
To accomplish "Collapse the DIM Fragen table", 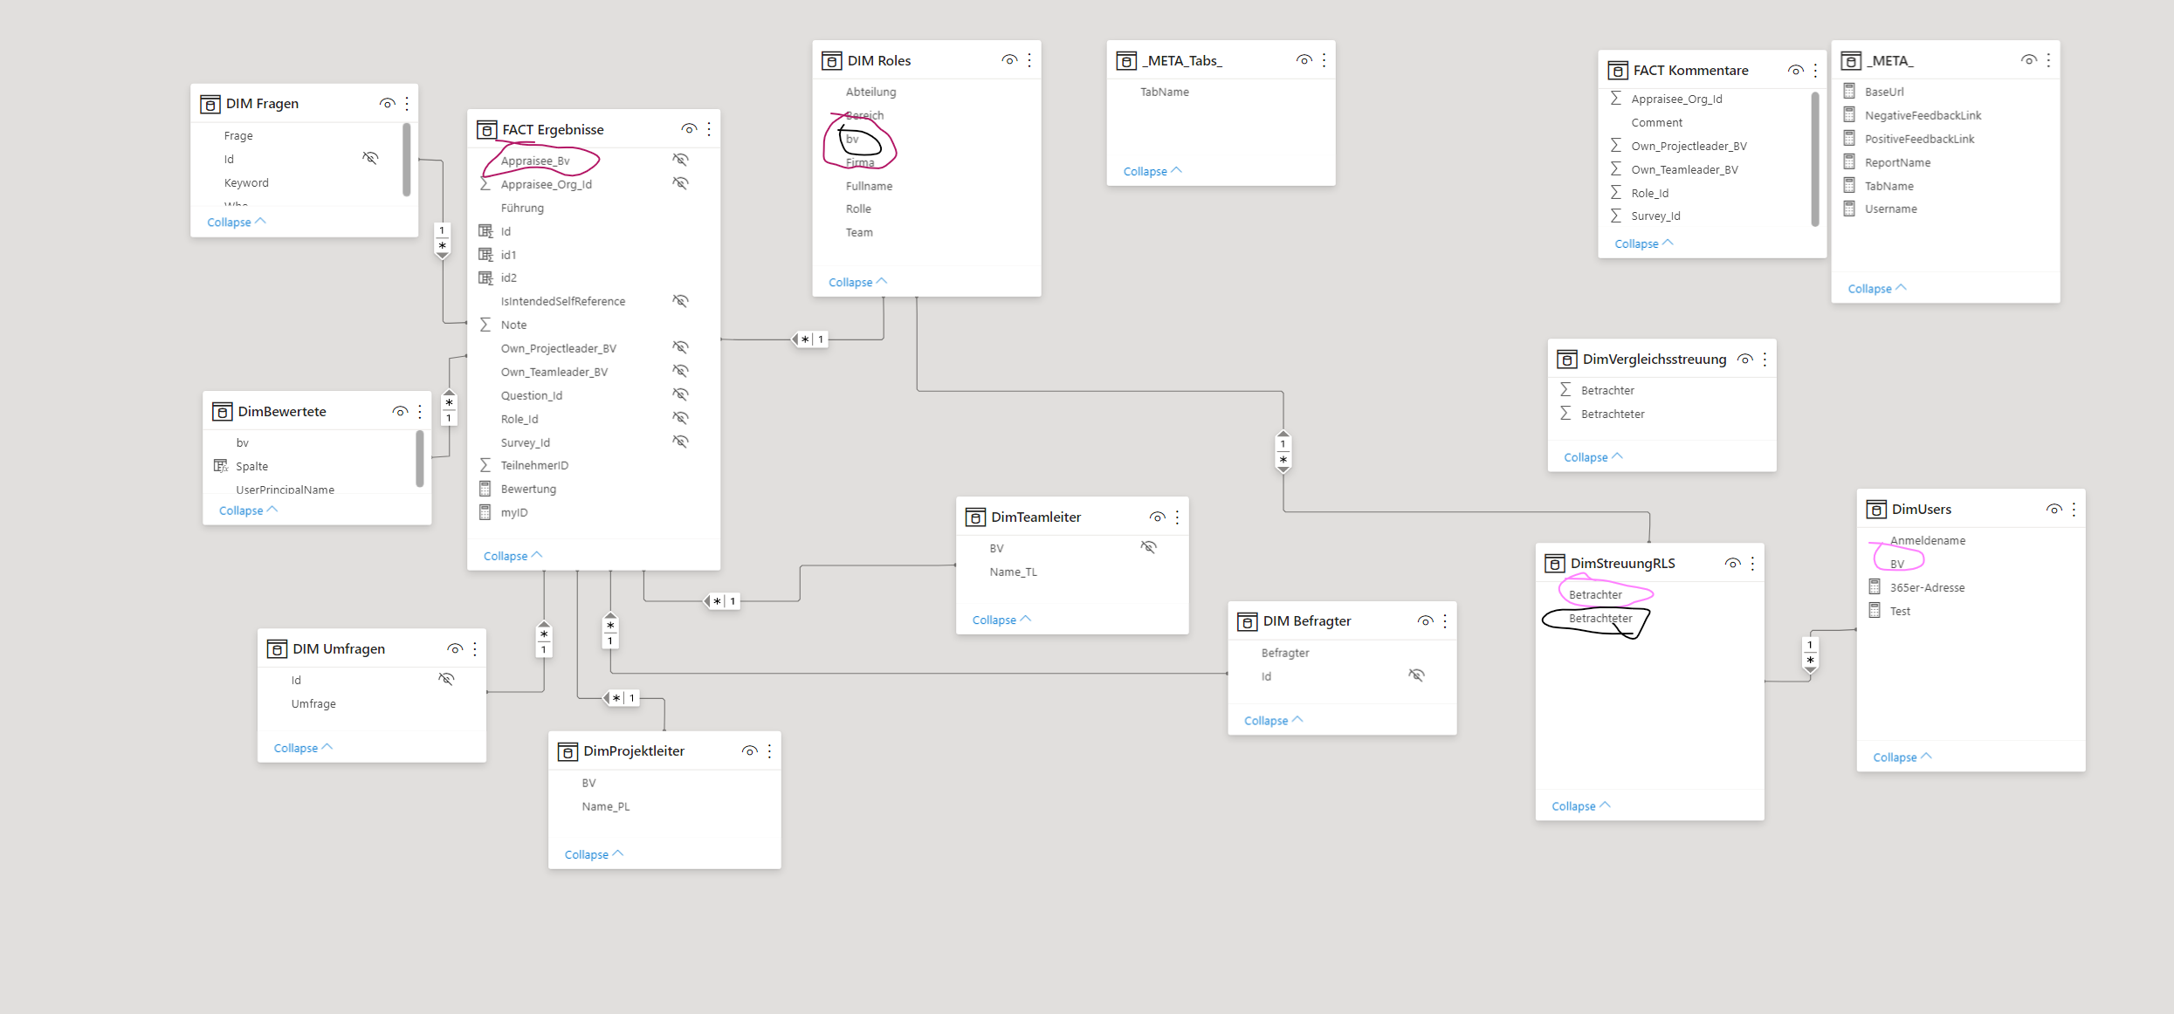I will pyautogui.click(x=237, y=223).
